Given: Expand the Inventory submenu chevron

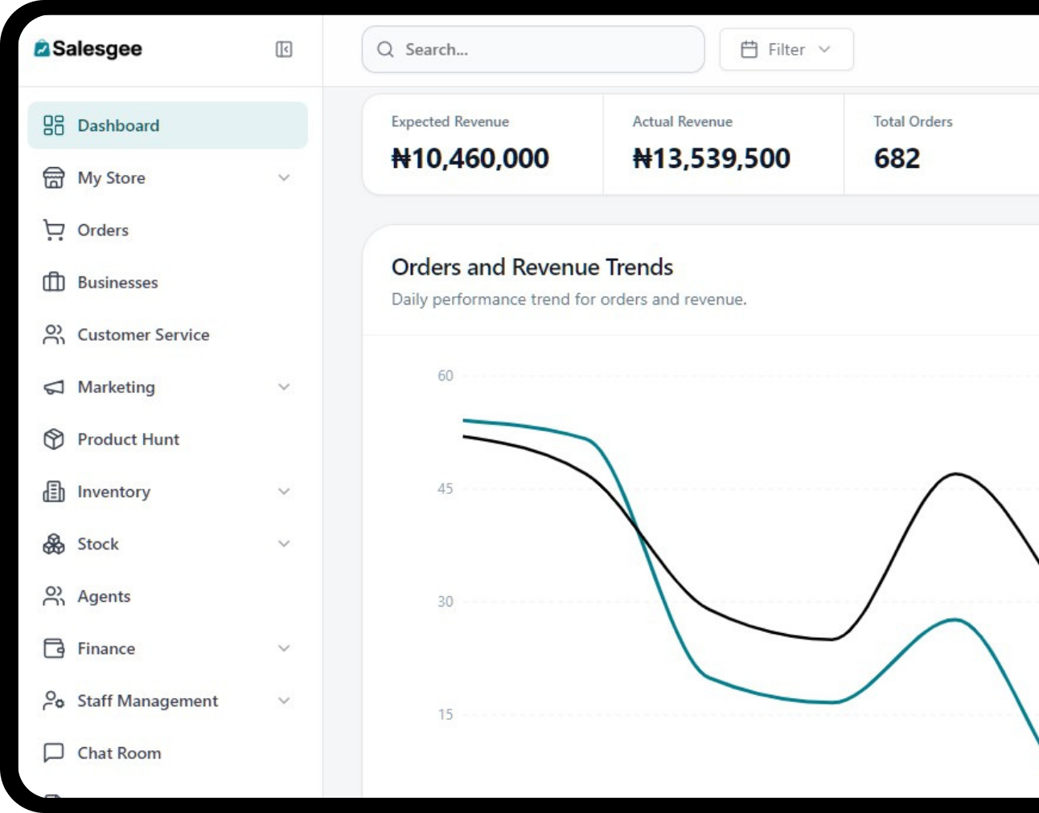Looking at the screenshot, I should point(284,492).
